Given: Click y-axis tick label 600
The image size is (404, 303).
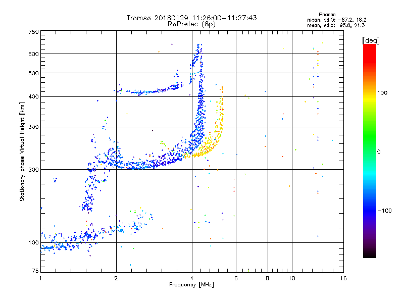Looking at the screenshot, I should coord(33,54).
